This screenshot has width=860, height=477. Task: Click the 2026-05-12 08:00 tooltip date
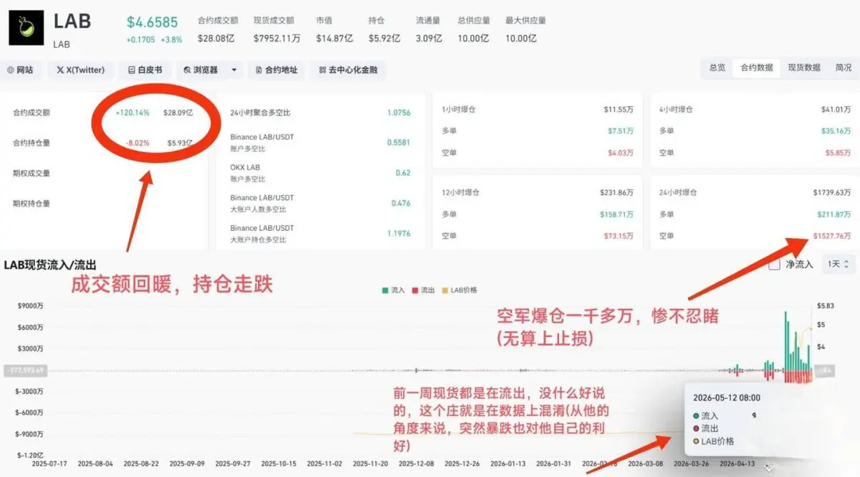727,397
